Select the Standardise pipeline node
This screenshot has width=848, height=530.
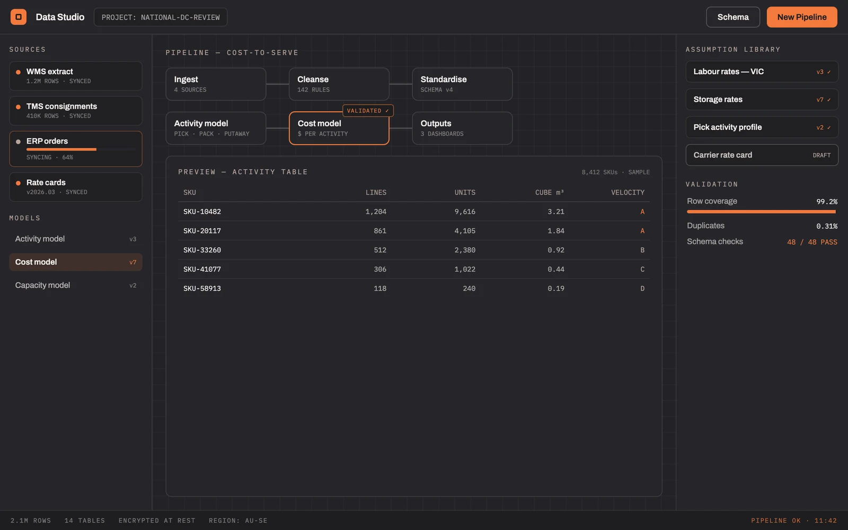[462, 84]
